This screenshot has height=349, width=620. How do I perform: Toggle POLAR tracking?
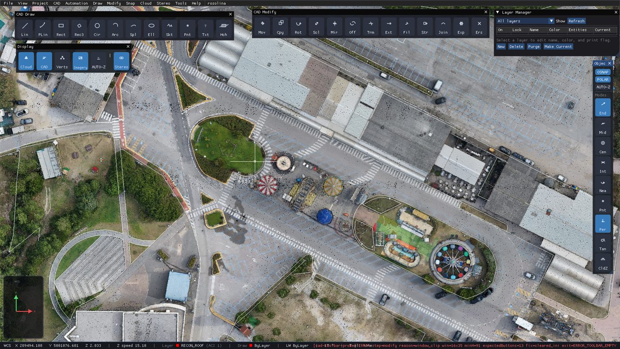pyautogui.click(x=603, y=80)
